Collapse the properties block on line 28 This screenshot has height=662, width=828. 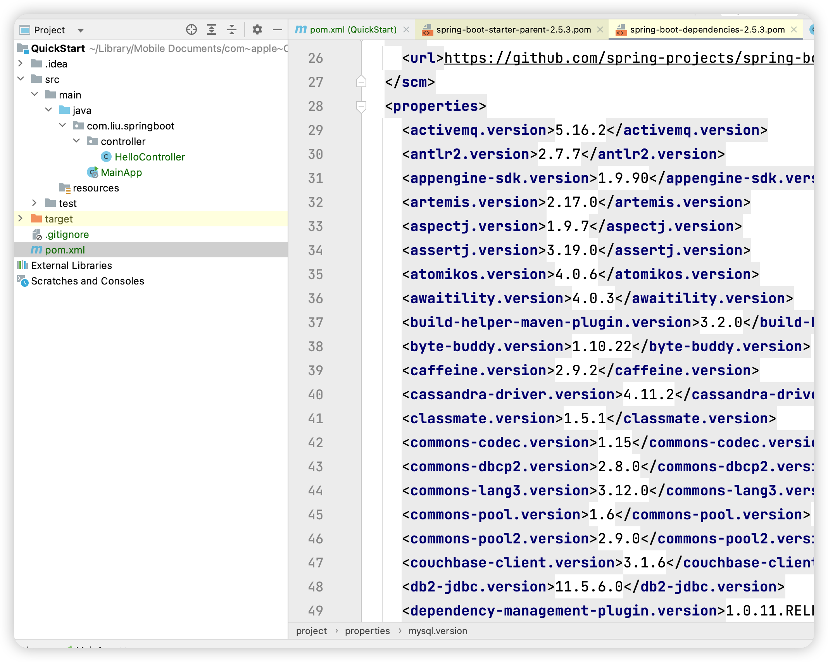[x=361, y=106]
